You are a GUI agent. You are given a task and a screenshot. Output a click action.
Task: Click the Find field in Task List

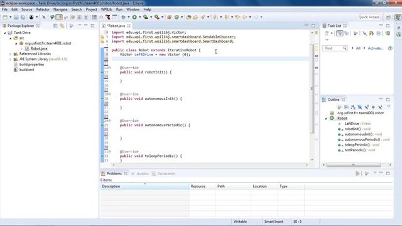point(335,48)
